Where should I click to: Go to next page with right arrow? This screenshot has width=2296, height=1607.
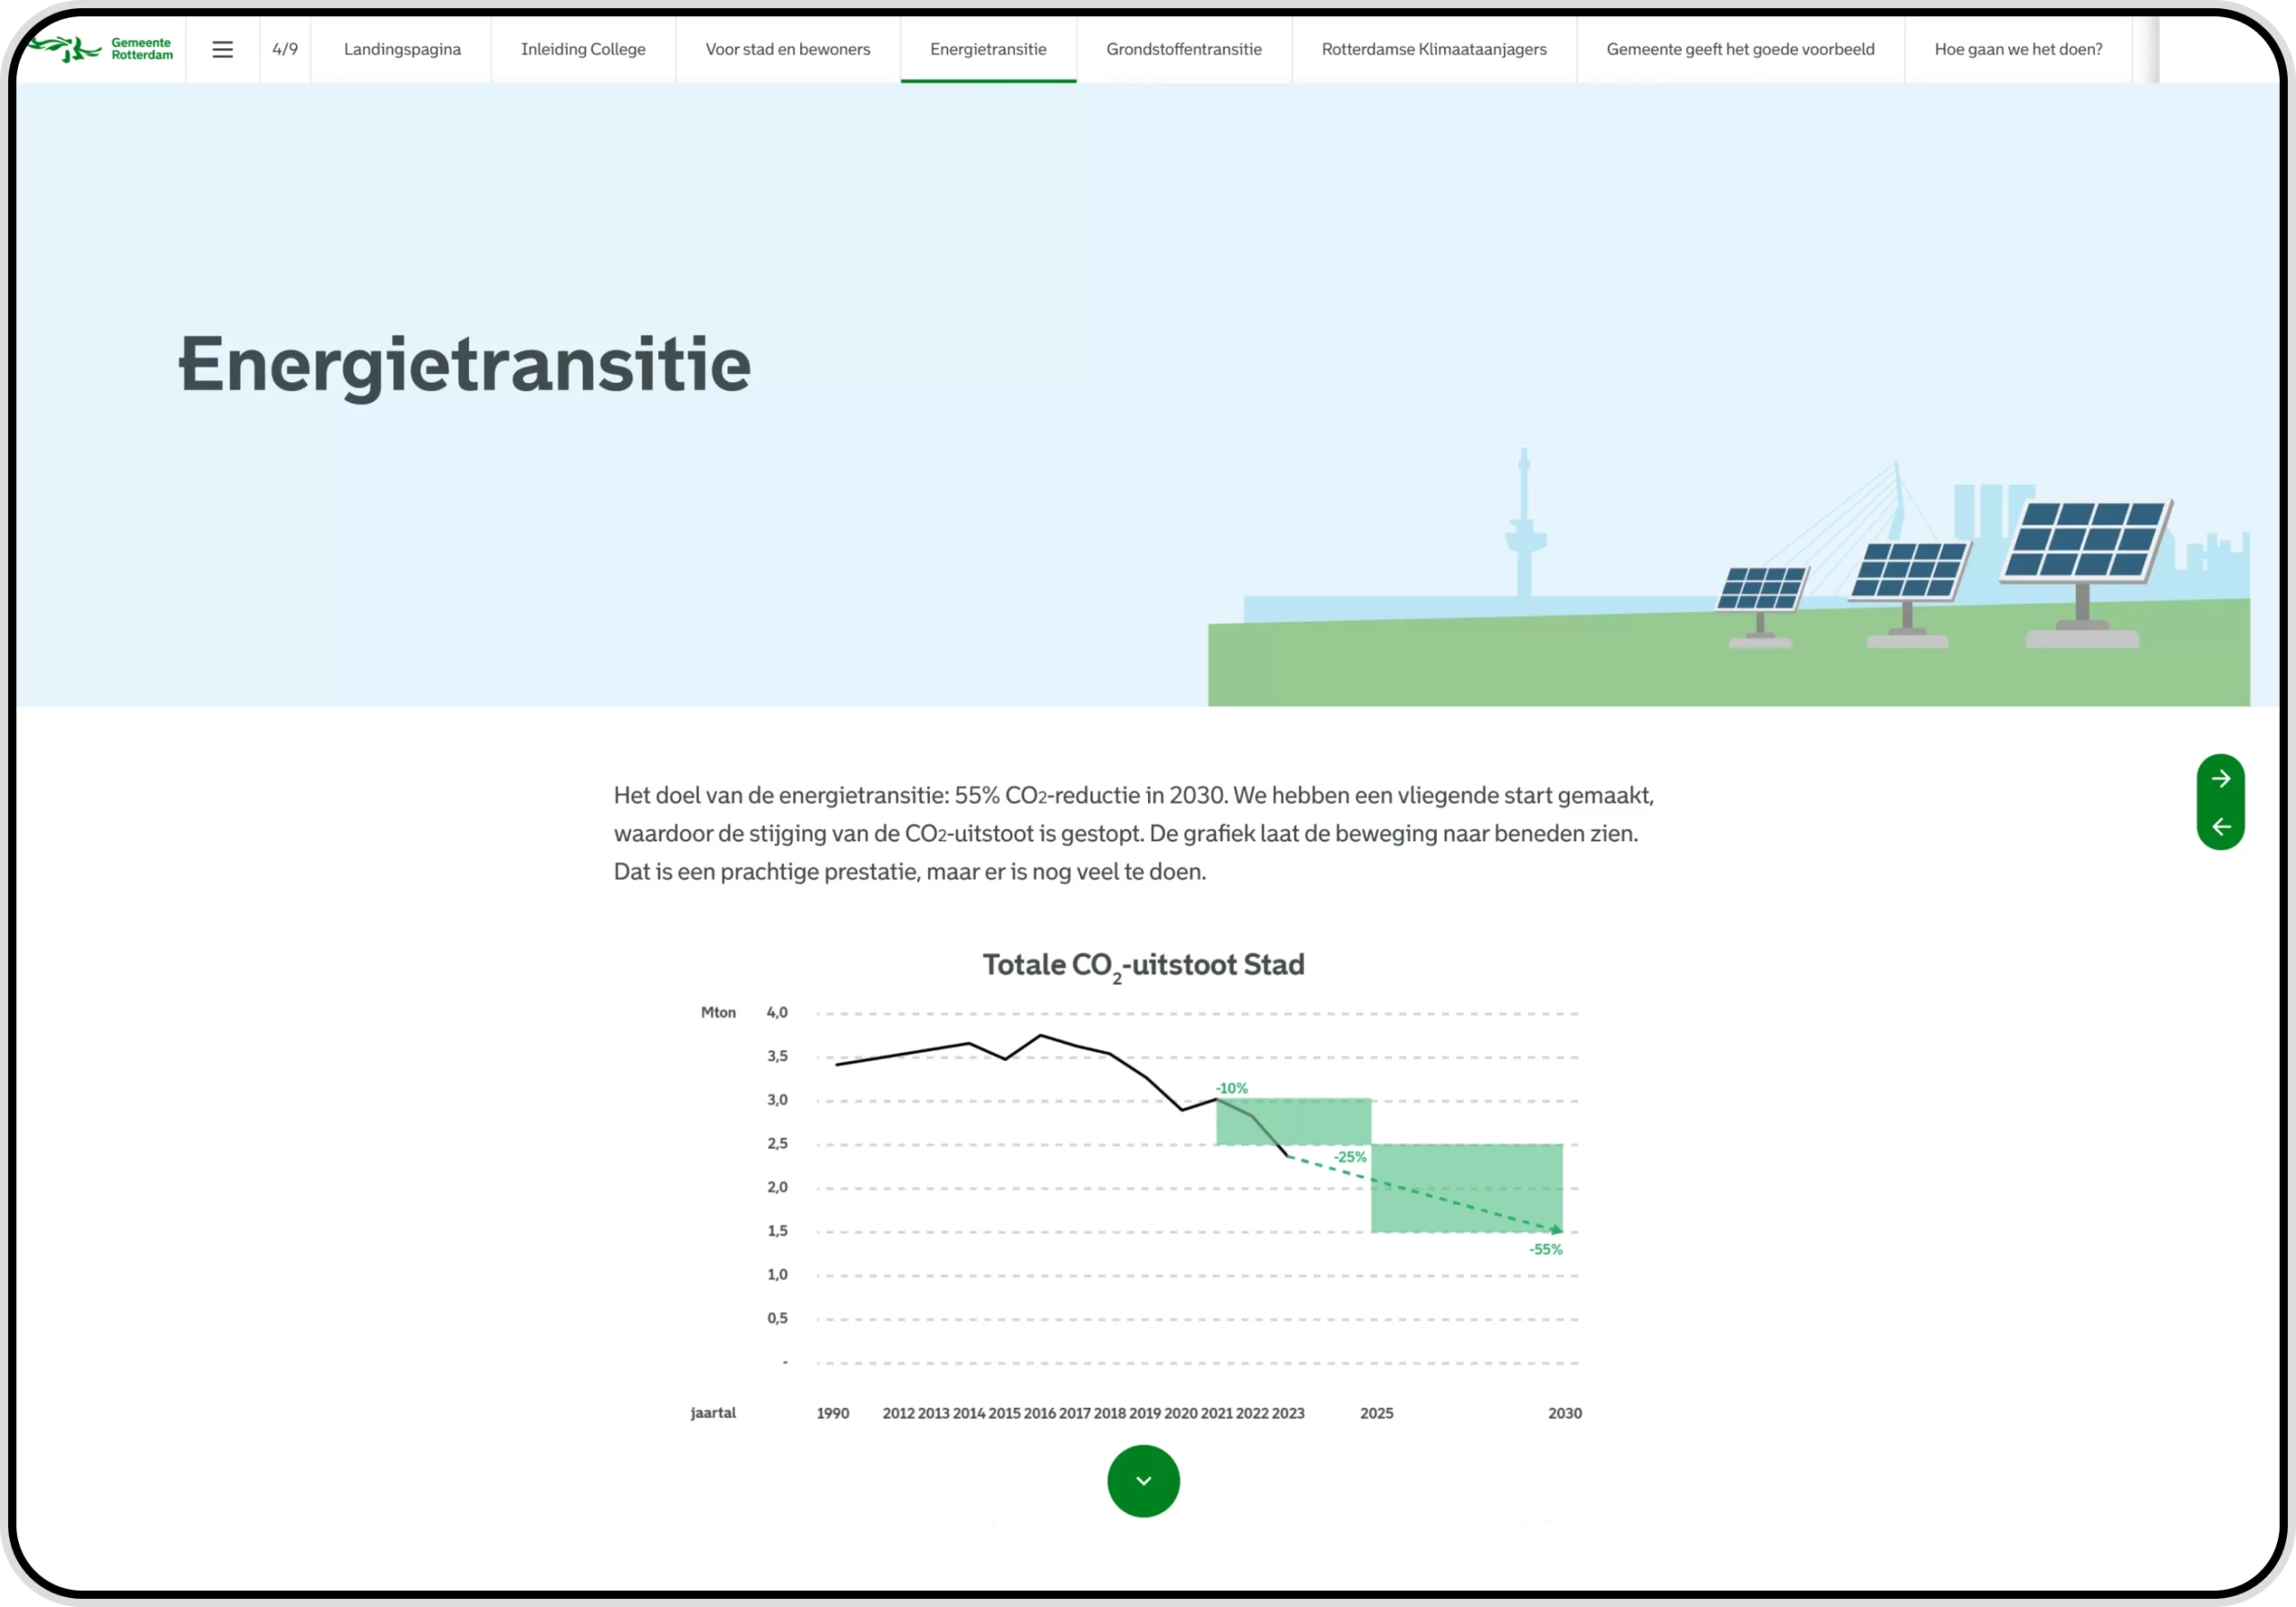point(2222,778)
